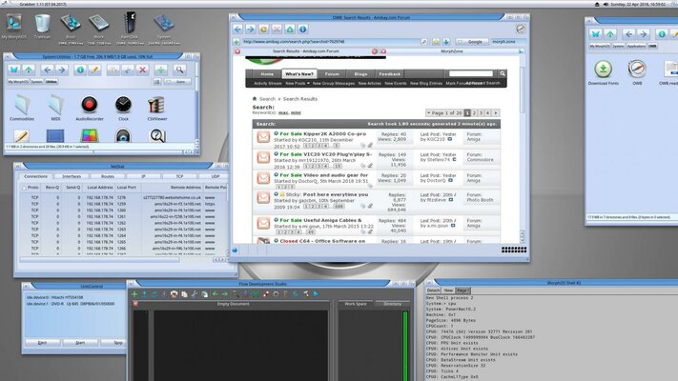Click the System breadcrumb in System Utilities
The height and width of the screenshot is (381, 678).
pos(37,82)
